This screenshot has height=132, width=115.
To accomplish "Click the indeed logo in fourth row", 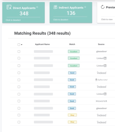I will click(101, 73).
